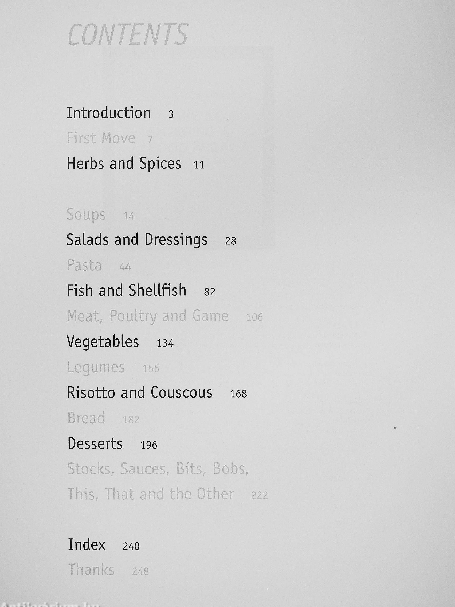
Task: Click the CONTENTS heading
Action: tap(128, 34)
